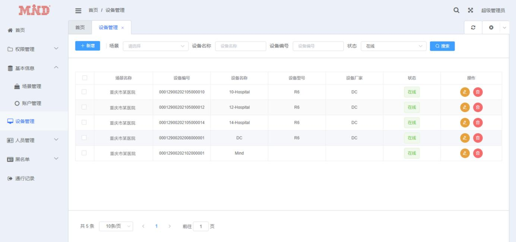Open the tab options chevron dropdown
Viewport: 516px width, 242px height.
[504, 28]
